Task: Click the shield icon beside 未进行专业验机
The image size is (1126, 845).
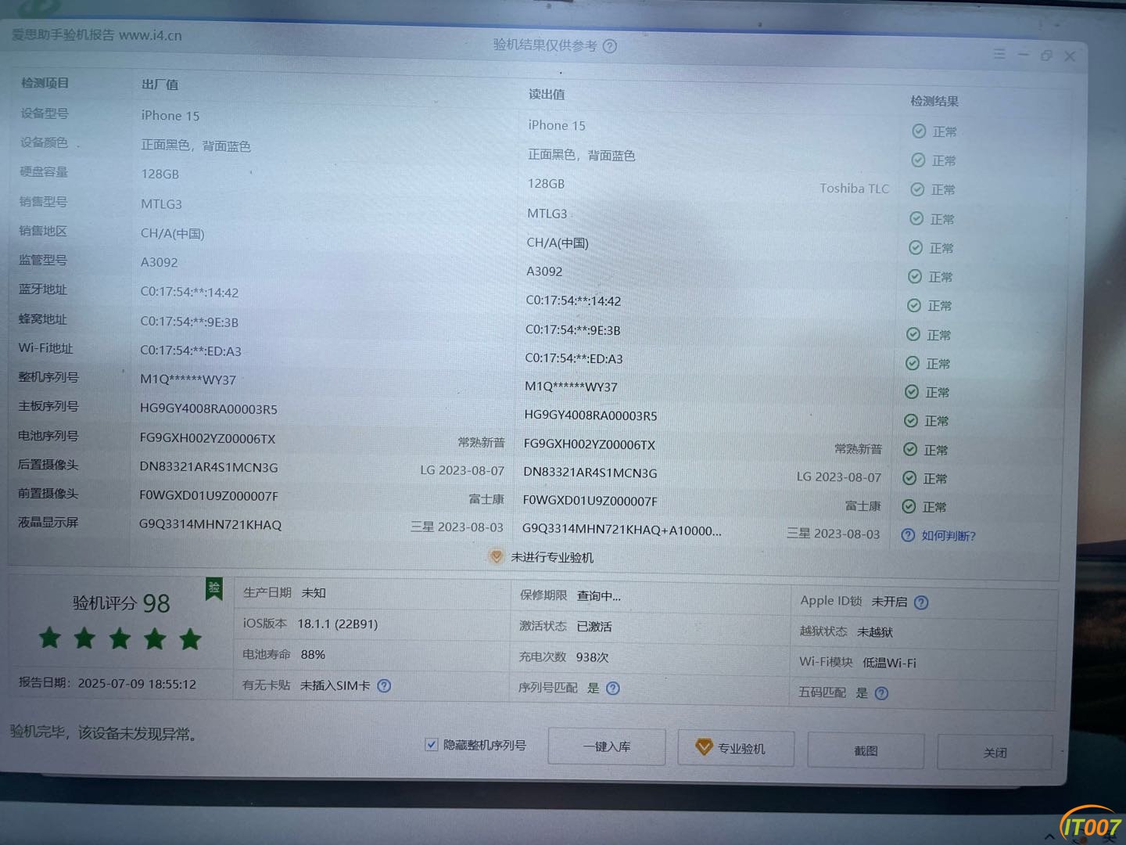Action: (x=496, y=556)
